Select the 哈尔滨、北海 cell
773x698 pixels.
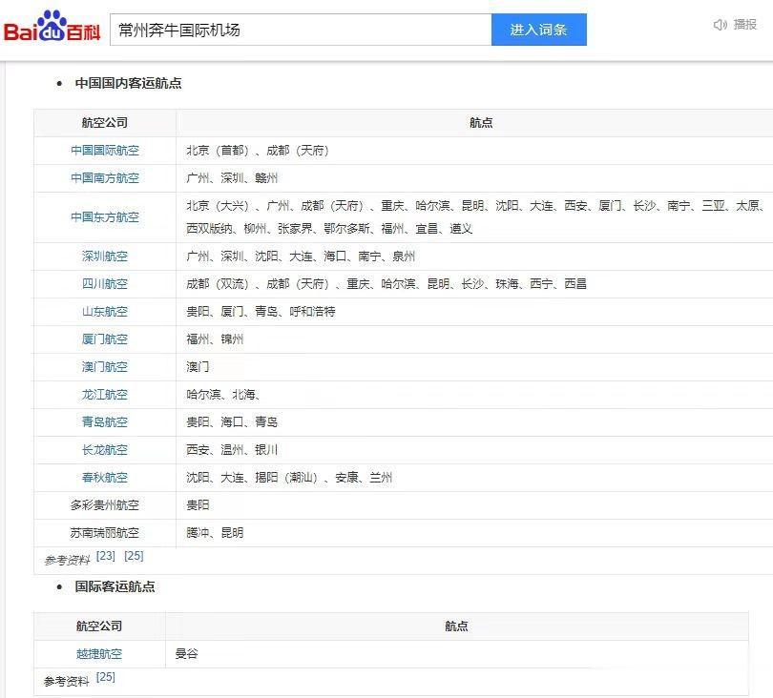coord(474,395)
